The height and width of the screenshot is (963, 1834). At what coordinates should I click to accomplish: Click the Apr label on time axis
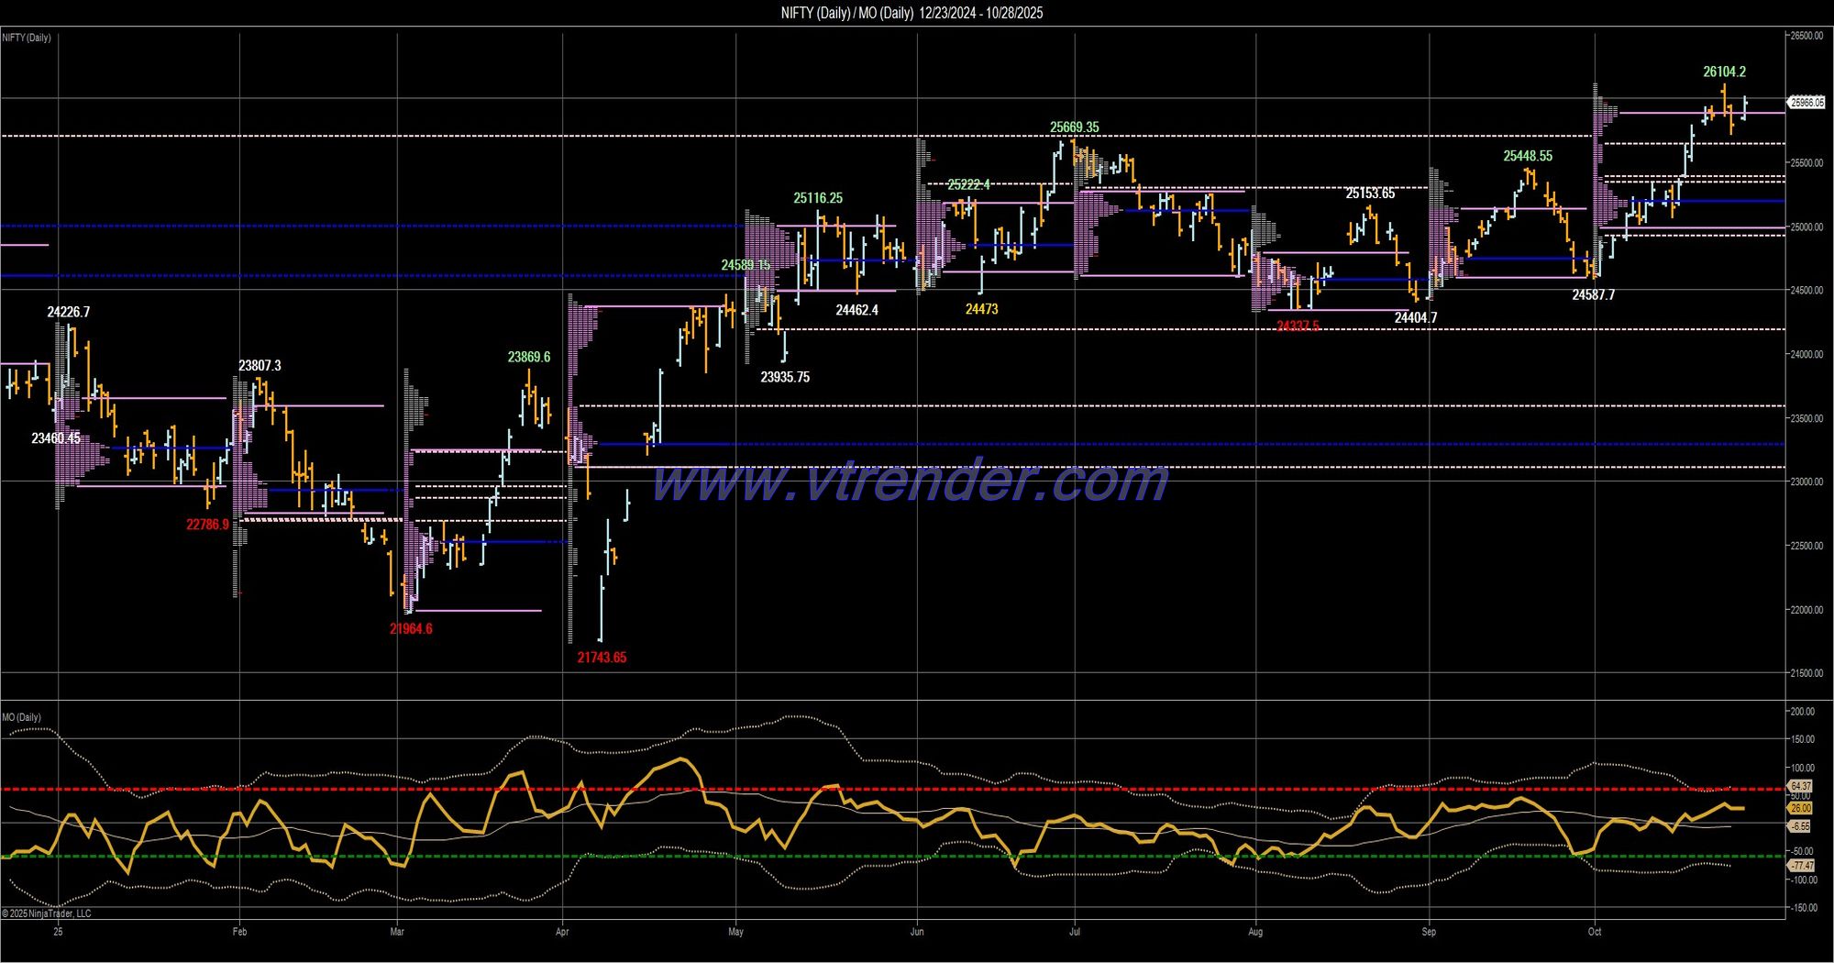click(x=562, y=932)
